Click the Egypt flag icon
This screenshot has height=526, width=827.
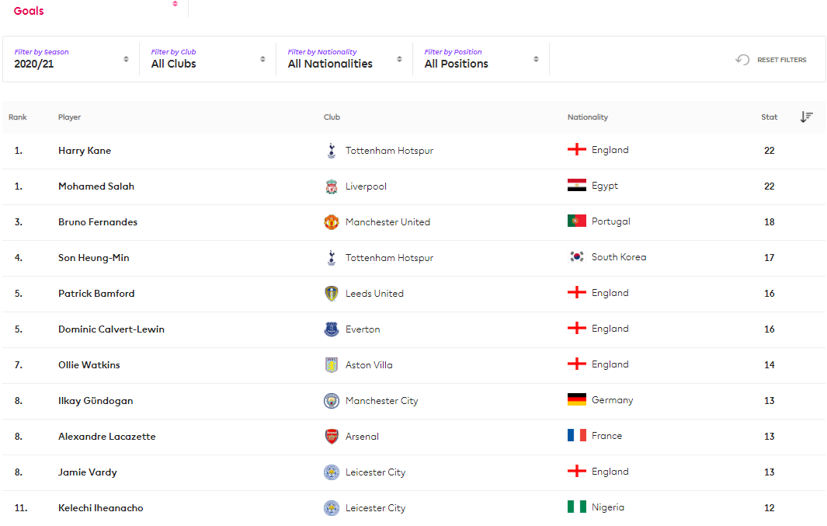point(576,186)
